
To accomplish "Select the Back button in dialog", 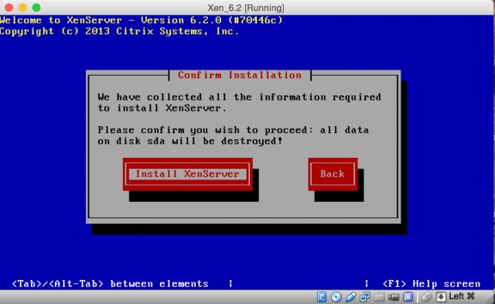I will click(333, 174).
